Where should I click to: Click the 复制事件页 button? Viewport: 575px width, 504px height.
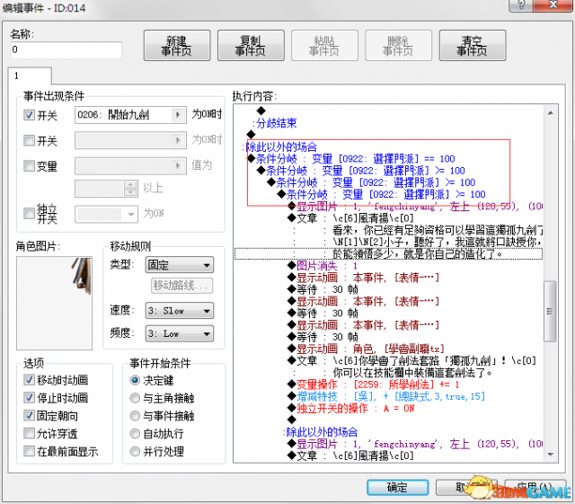click(251, 46)
